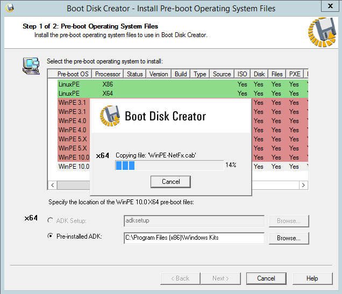Click the right arrow of horizontal scrollbar

coord(303,185)
